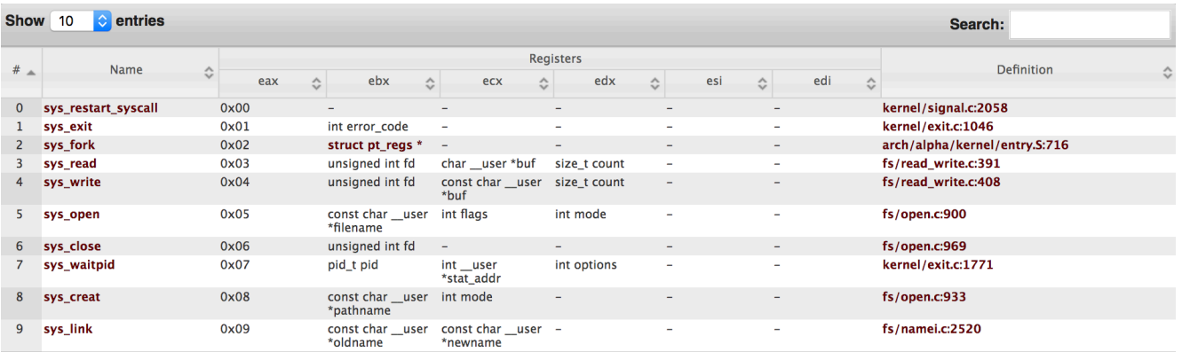Image resolution: width=1182 pixels, height=352 pixels.
Task: Sort by the esi register column
Action: 718,83
